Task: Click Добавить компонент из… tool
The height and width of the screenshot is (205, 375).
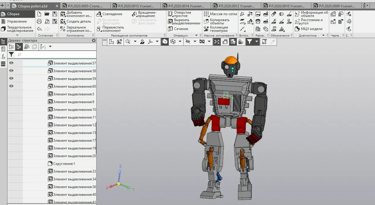Action: pyautogui.click(x=76, y=14)
